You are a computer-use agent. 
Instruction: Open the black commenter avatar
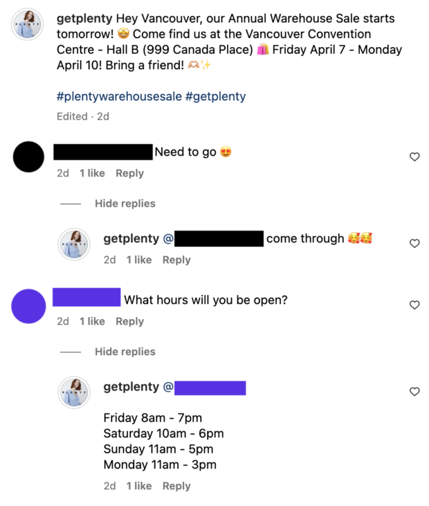[28, 157]
